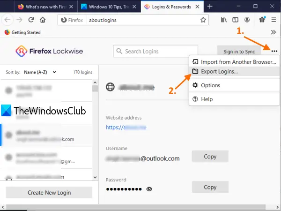Close the Logins & Passwords tab
281x211 pixels.
(197, 7)
